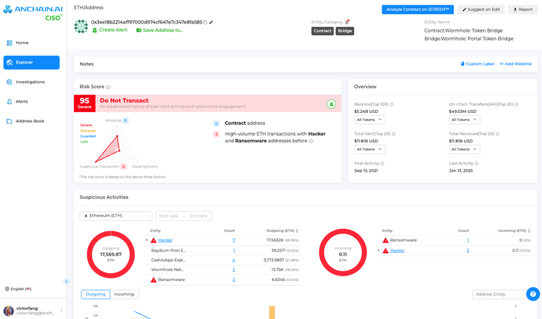Open count 1 for Raydium Pool
The height and width of the screenshot is (319, 542).
(234, 251)
